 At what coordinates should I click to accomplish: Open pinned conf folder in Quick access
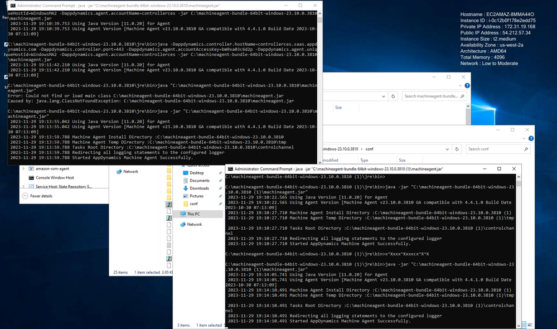[x=193, y=204]
